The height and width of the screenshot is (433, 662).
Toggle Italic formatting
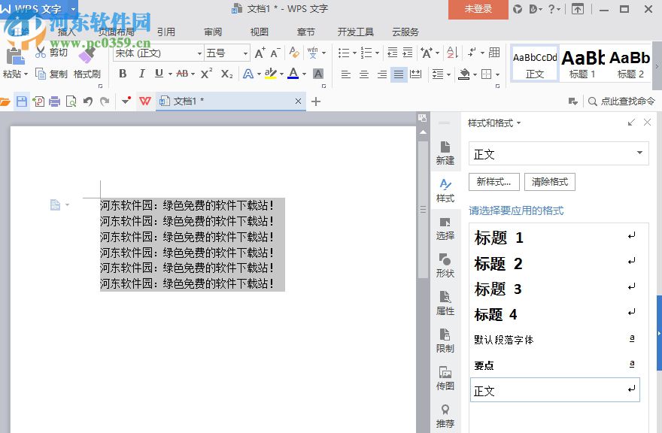142,74
